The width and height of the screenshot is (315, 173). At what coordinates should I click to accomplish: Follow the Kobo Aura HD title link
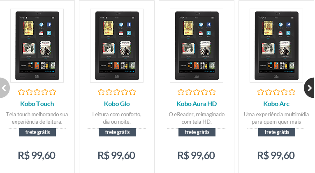197,104
